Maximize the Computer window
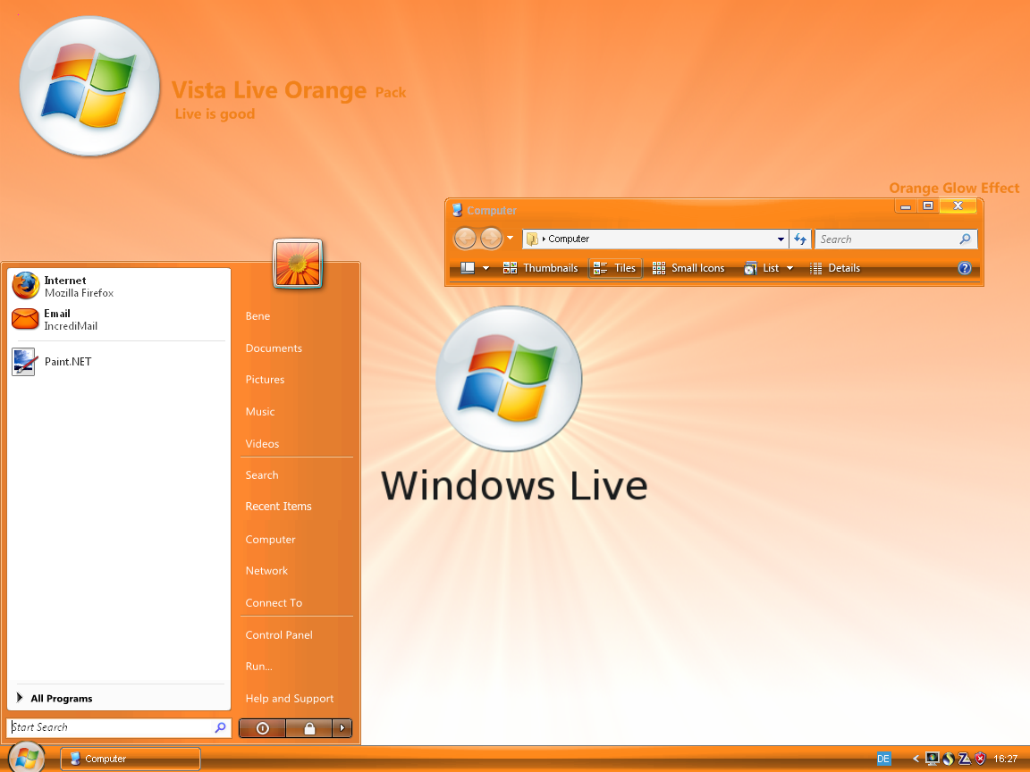 [x=928, y=206]
